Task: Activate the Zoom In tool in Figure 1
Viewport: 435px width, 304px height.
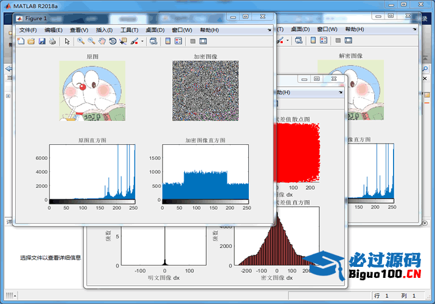Action: (x=81, y=41)
